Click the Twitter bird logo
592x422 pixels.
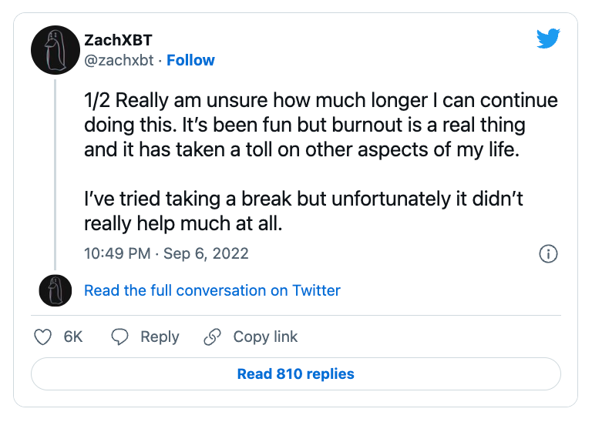[548, 39]
